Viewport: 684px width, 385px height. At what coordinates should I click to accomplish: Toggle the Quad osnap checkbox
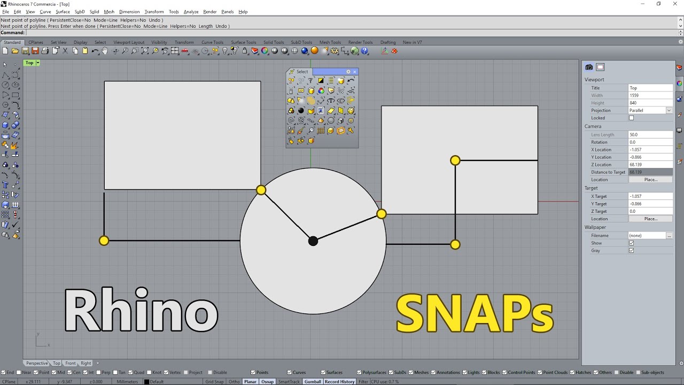(x=131, y=373)
